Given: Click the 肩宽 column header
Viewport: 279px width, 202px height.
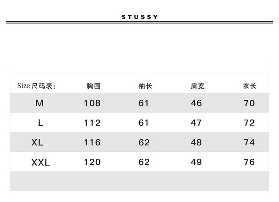Looking at the screenshot, I should (x=198, y=86).
